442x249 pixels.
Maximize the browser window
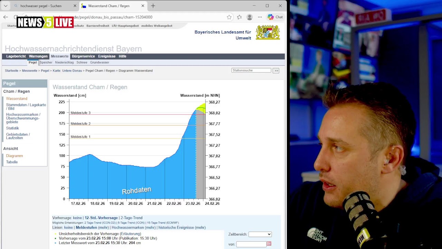point(267,6)
